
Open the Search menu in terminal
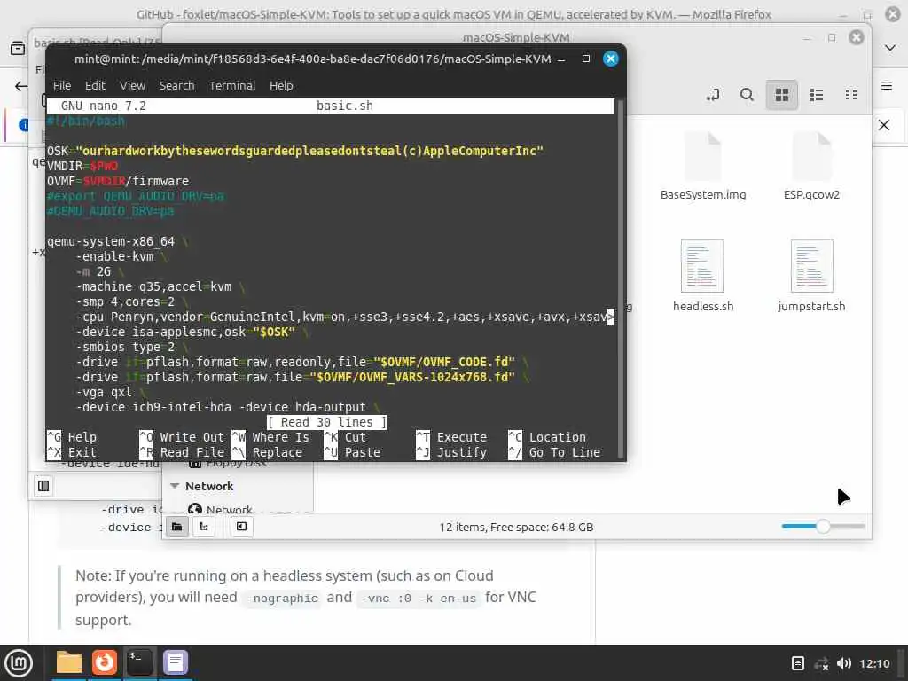click(176, 86)
